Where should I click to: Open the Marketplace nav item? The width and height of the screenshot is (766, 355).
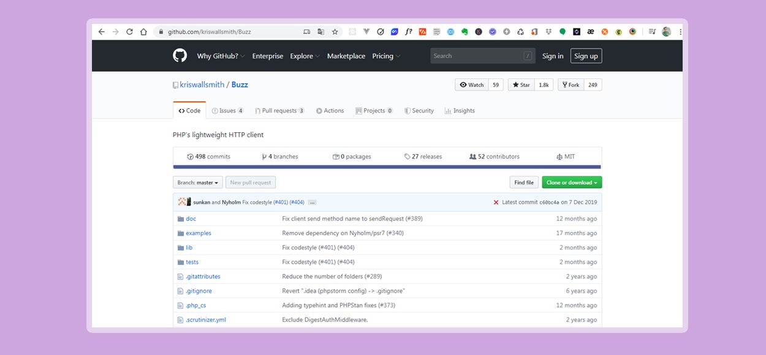pos(346,56)
